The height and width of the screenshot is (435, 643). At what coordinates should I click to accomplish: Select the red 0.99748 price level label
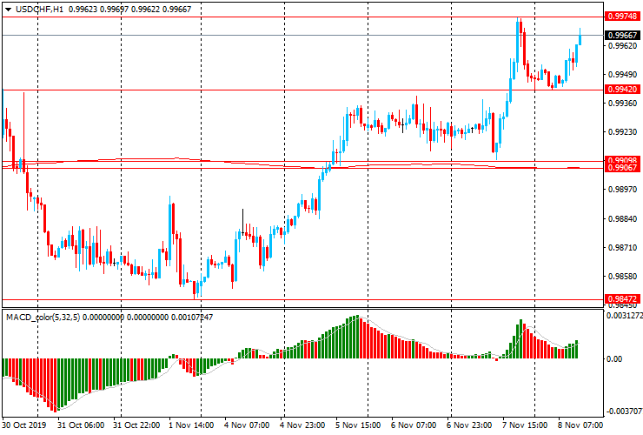pos(620,17)
